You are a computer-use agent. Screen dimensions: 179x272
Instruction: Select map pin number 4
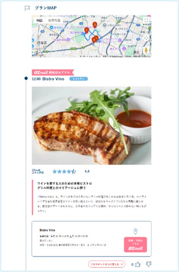pos(94,40)
